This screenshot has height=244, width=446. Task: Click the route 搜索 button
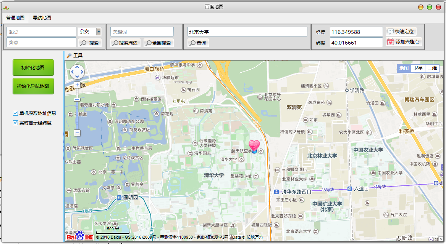tap(90, 43)
